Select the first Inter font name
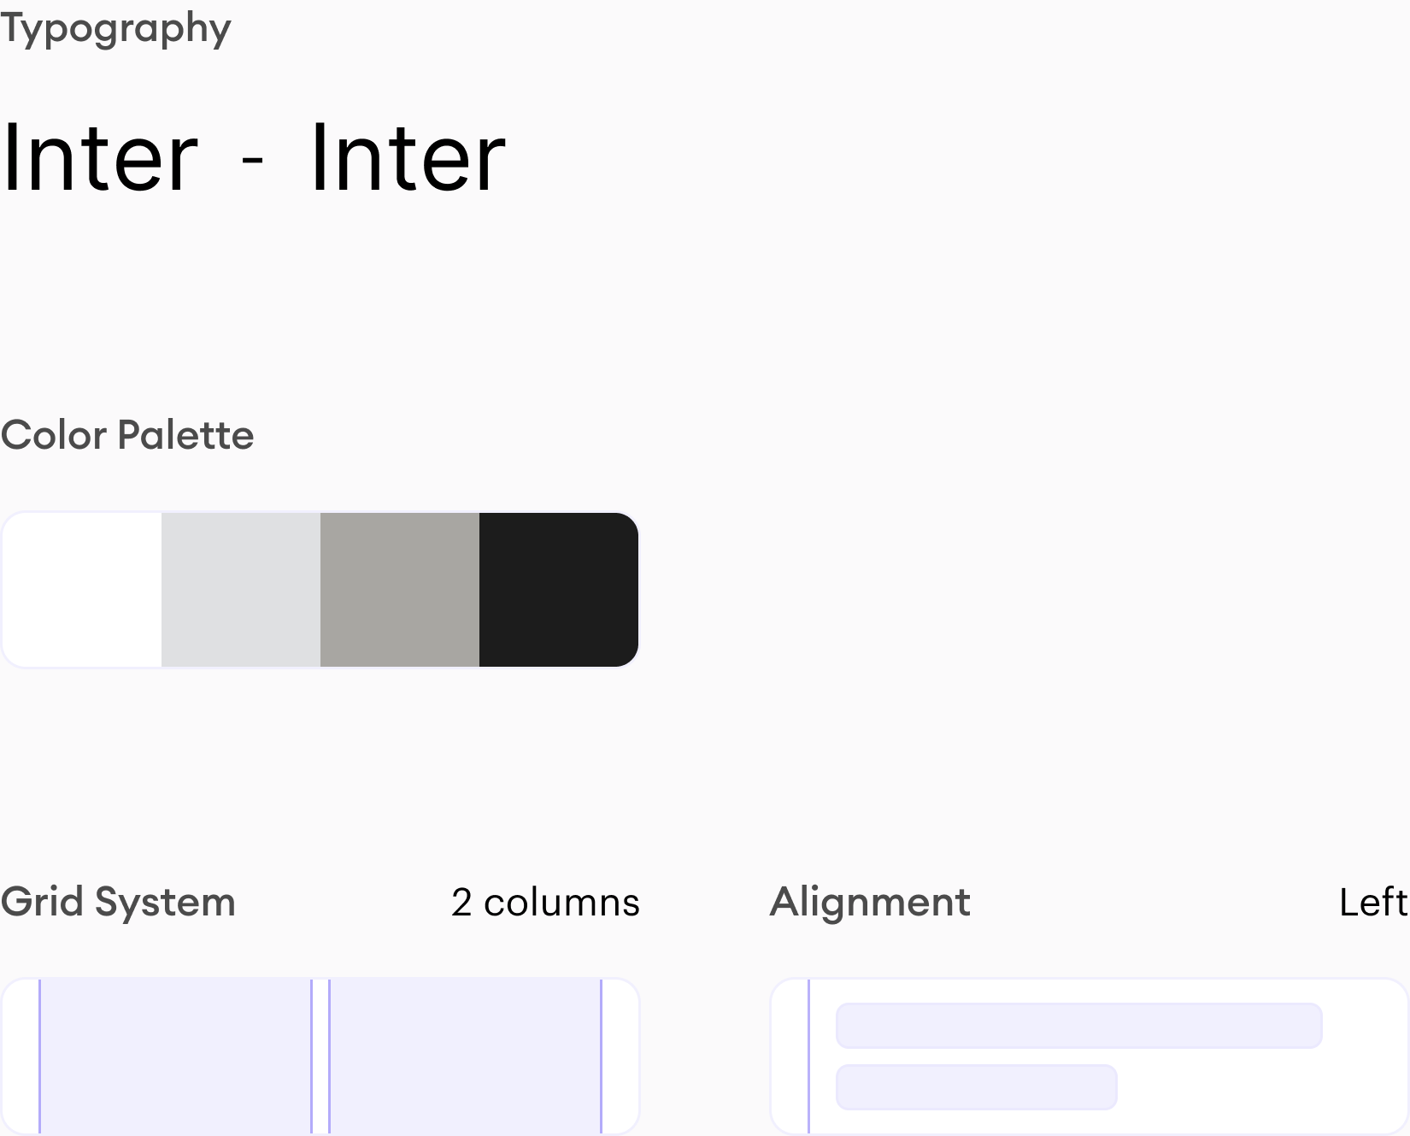This screenshot has height=1136, width=1410. tap(100, 158)
